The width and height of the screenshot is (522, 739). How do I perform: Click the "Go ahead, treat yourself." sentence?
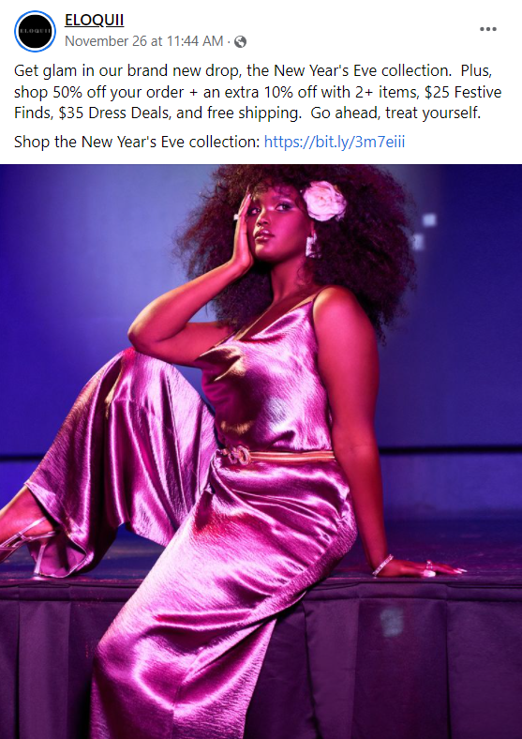click(395, 113)
